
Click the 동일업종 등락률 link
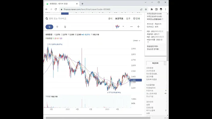tap(153, 49)
